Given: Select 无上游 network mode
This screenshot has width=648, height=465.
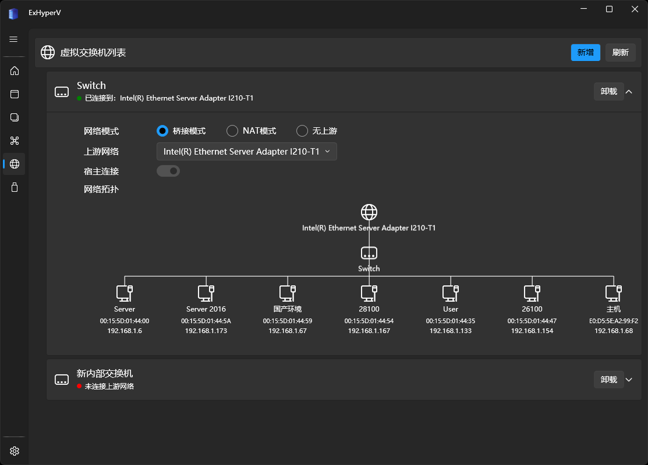Looking at the screenshot, I should 302,131.
